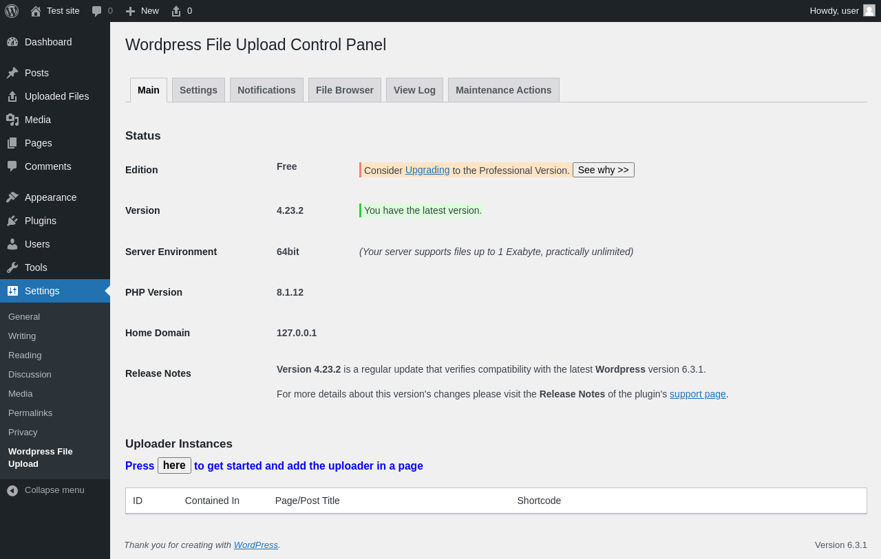The image size is (881, 559).
Task: Switch to the File Browser tab
Action: [344, 90]
